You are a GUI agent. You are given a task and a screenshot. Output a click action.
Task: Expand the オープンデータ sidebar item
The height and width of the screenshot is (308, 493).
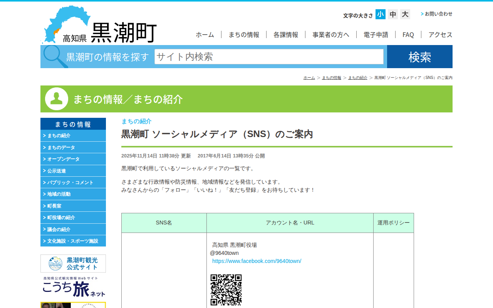click(x=73, y=159)
